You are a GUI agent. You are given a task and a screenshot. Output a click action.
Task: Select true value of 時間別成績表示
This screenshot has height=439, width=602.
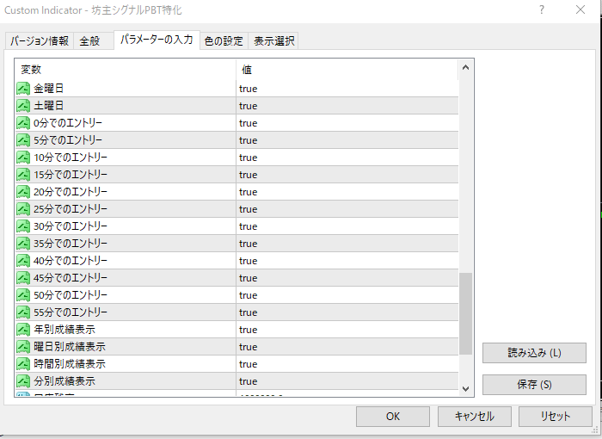pyautogui.click(x=248, y=364)
